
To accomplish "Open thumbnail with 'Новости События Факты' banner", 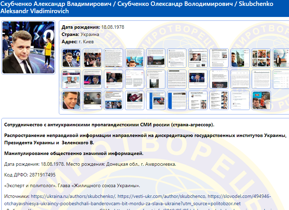I will 219,79.
